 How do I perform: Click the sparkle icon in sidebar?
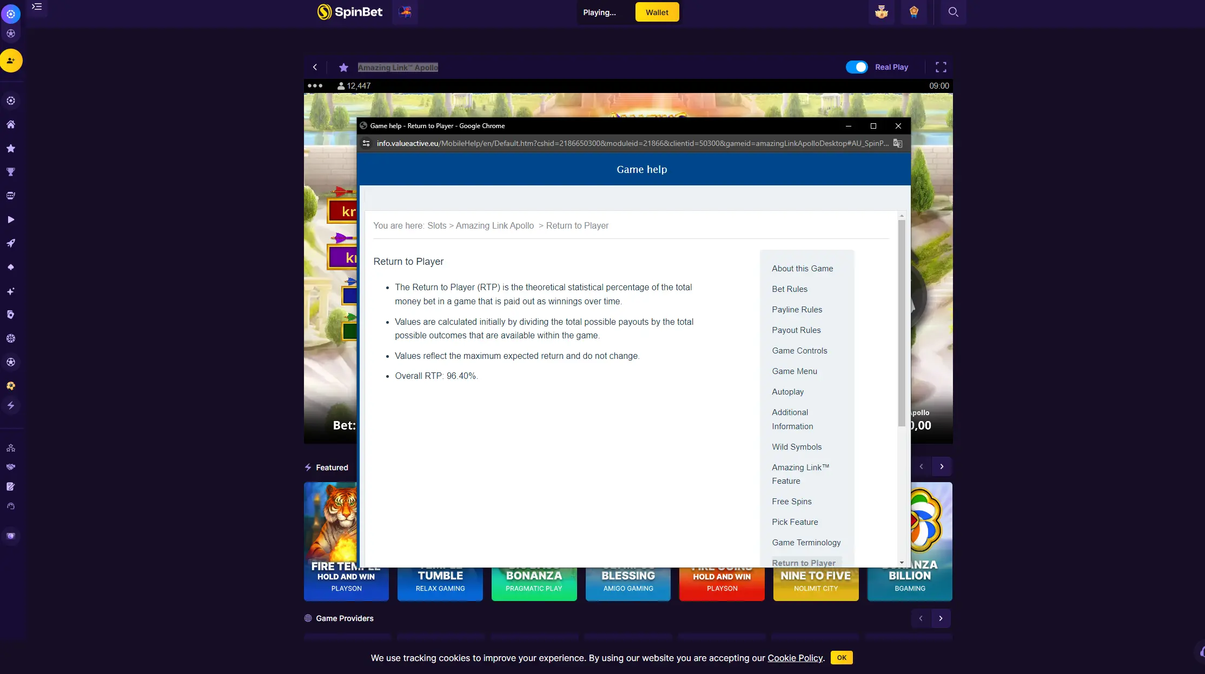tap(11, 291)
